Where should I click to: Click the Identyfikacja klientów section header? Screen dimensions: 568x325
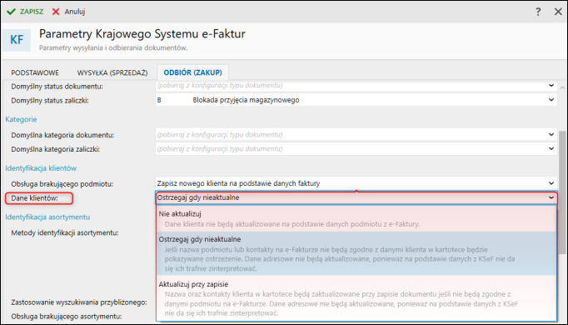point(41,168)
